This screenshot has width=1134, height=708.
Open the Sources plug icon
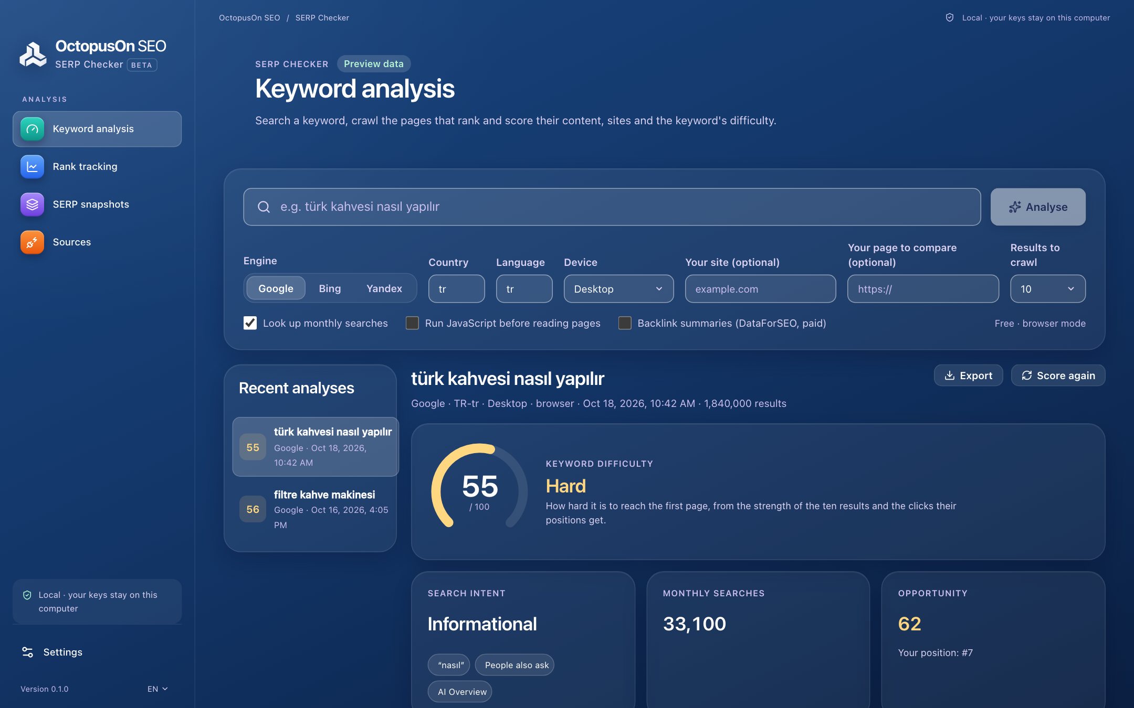[x=32, y=242]
